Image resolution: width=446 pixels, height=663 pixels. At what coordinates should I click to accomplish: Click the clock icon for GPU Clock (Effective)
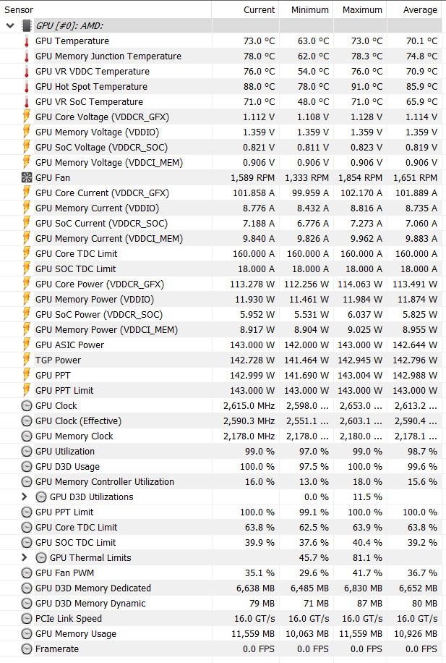(27, 421)
